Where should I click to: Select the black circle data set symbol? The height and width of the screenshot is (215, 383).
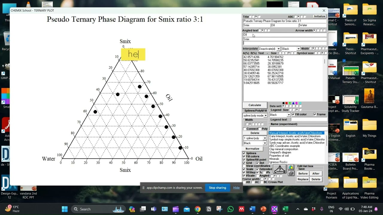(283, 103)
